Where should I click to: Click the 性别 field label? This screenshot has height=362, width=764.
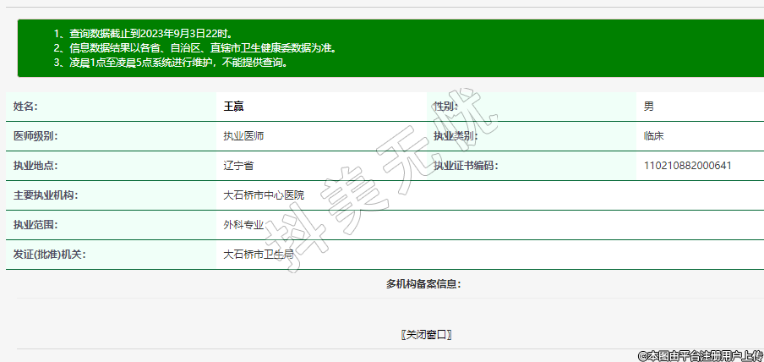click(445, 107)
